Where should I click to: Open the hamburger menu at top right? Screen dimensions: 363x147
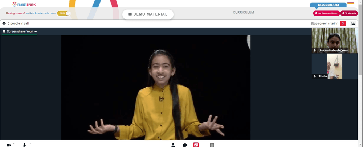351,4
